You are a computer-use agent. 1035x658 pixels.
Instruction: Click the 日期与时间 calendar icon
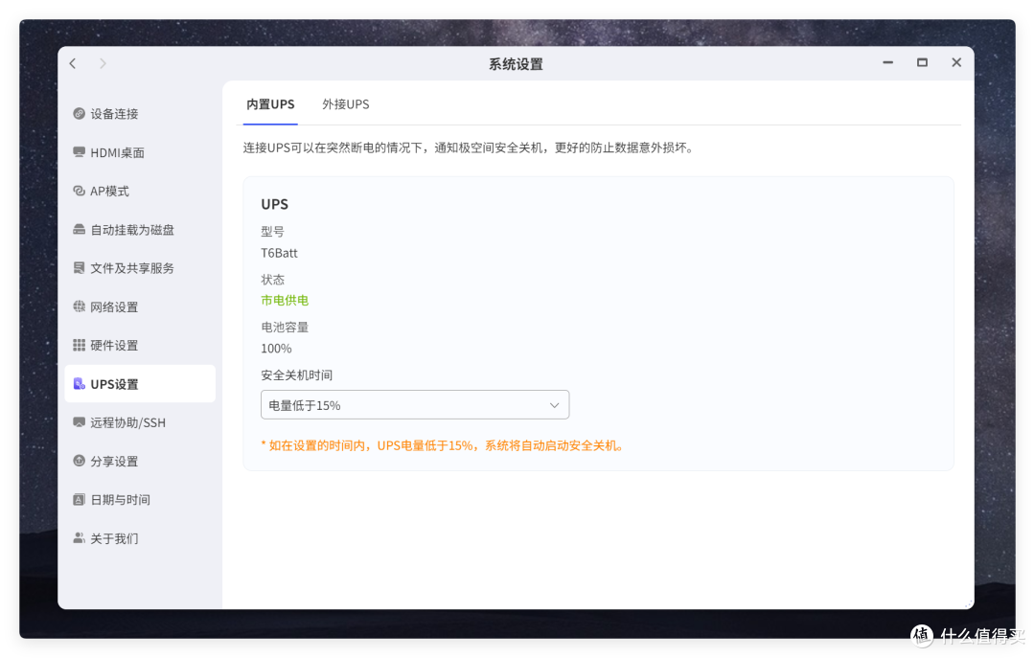point(80,500)
